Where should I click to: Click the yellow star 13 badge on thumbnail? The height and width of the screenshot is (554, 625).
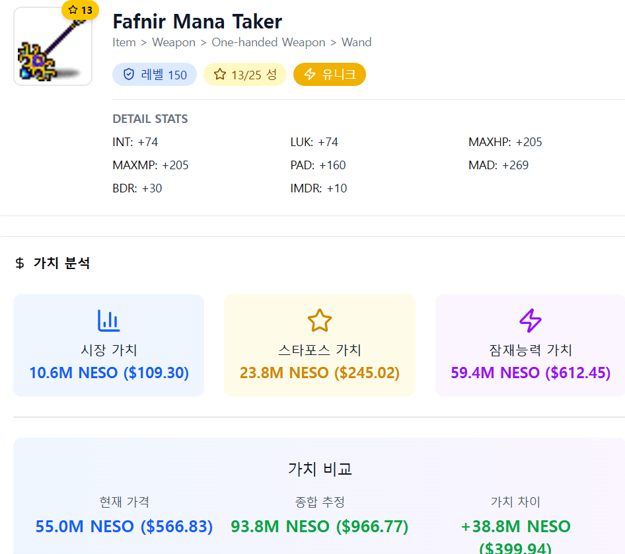80,11
